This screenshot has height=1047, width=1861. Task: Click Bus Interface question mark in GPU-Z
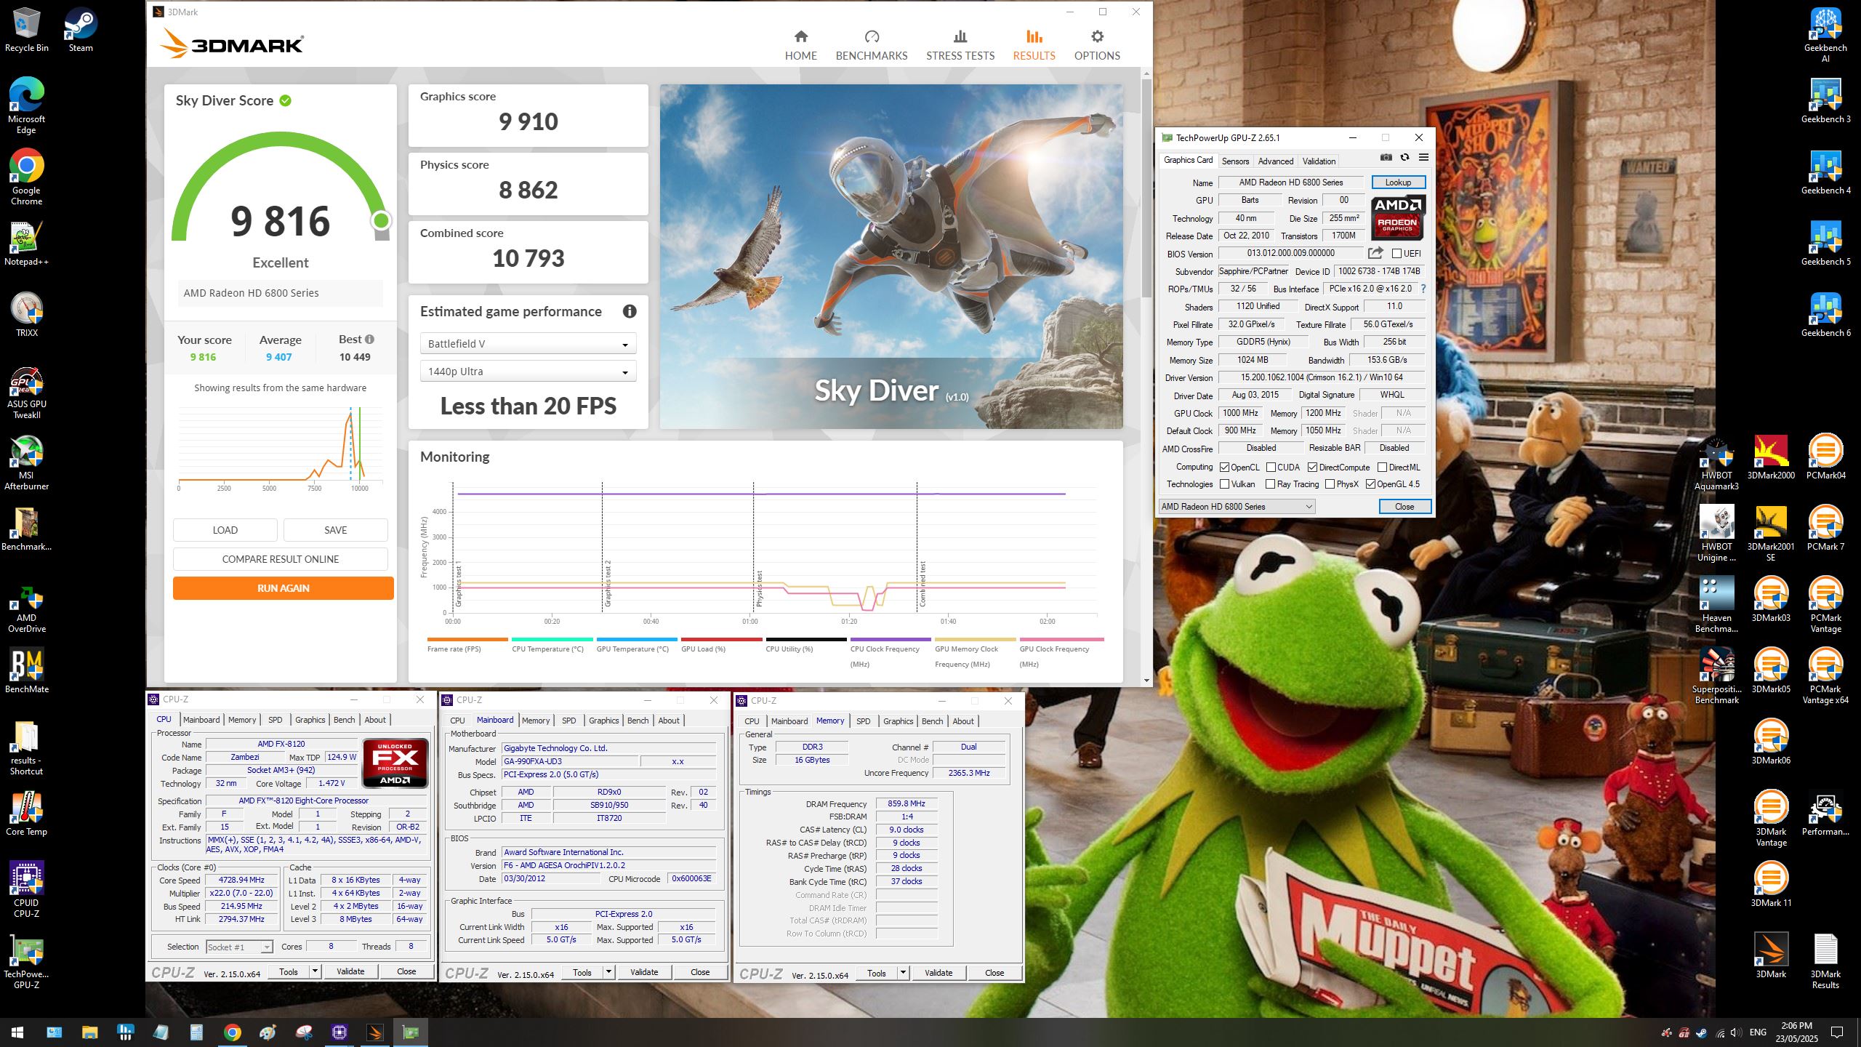click(1423, 289)
